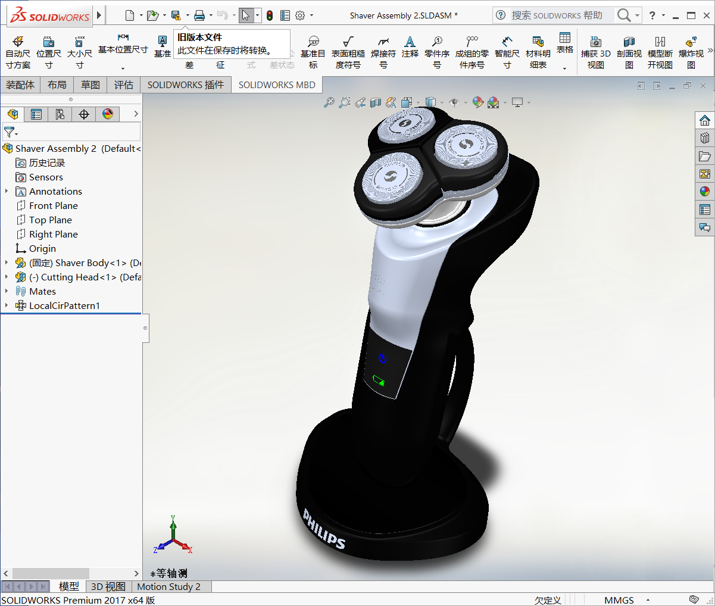Click the 捕获 3D 视图 tool
The height and width of the screenshot is (606, 715).
(x=596, y=52)
